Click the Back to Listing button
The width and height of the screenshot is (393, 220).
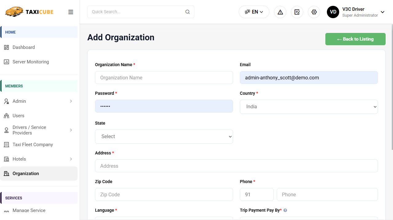click(x=355, y=39)
